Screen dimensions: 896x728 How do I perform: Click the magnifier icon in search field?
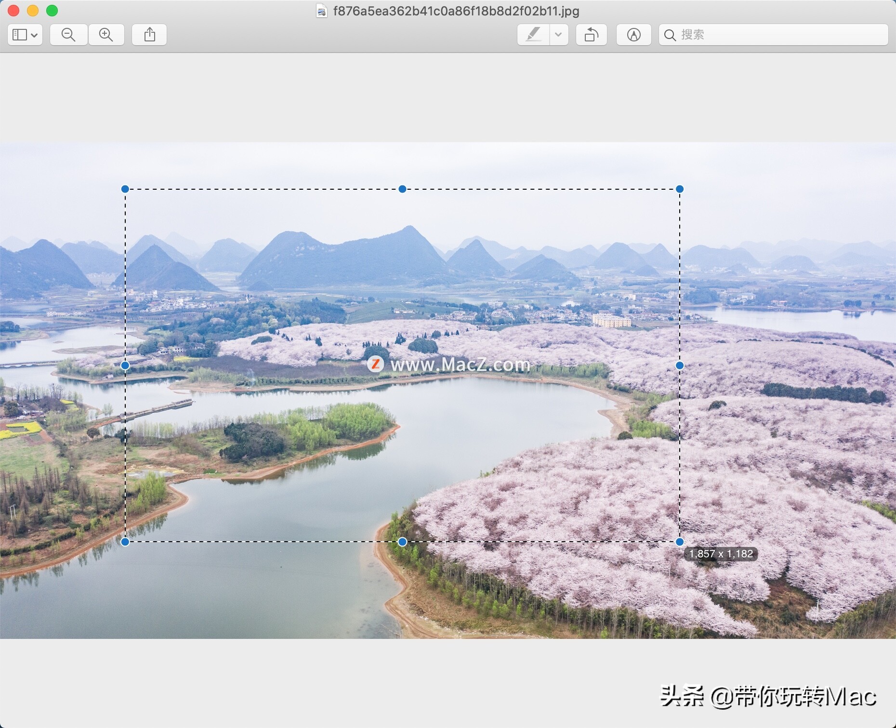[x=671, y=35]
